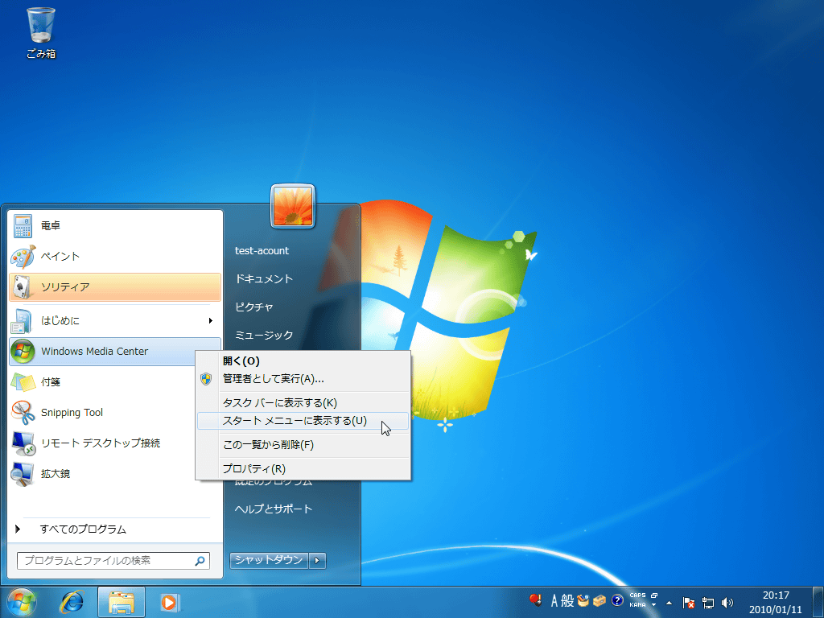824x618 pixels.
Task: Open ミュージック from the Start menu
Action: point(264,336)
